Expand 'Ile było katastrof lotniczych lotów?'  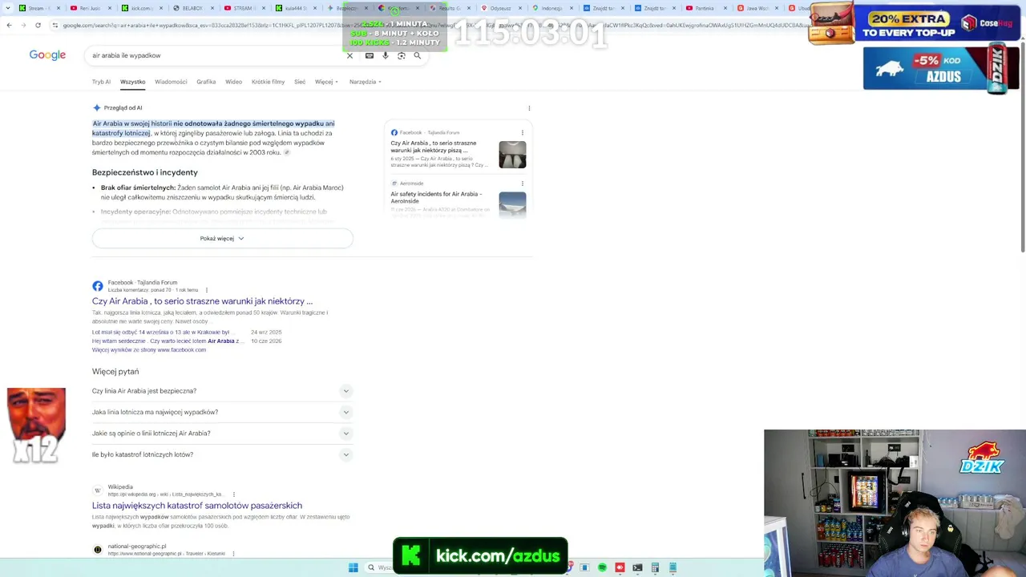pos(222,454)
